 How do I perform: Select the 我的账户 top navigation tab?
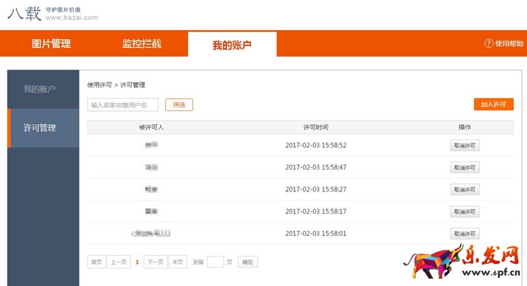tap(232, 45)
